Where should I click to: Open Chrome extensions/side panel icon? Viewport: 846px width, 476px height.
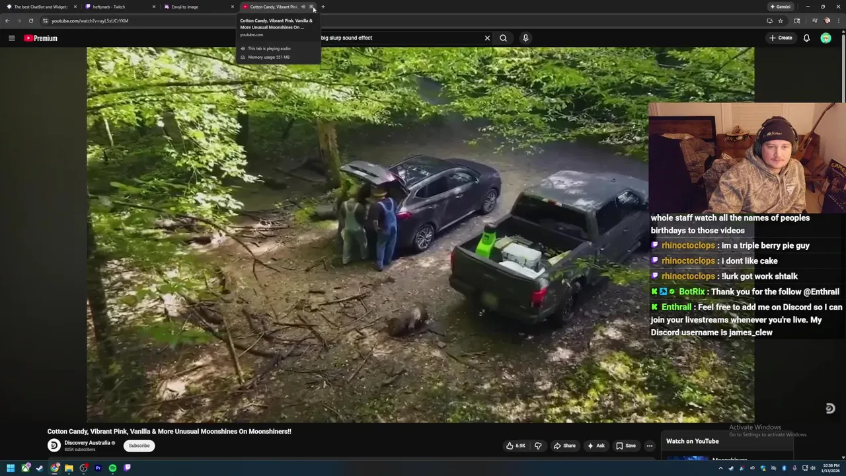pyautogui.click(x=797, y=20)
